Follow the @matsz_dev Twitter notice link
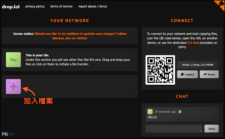The width and height of the screenshot is (225, 139). point(80,36)
